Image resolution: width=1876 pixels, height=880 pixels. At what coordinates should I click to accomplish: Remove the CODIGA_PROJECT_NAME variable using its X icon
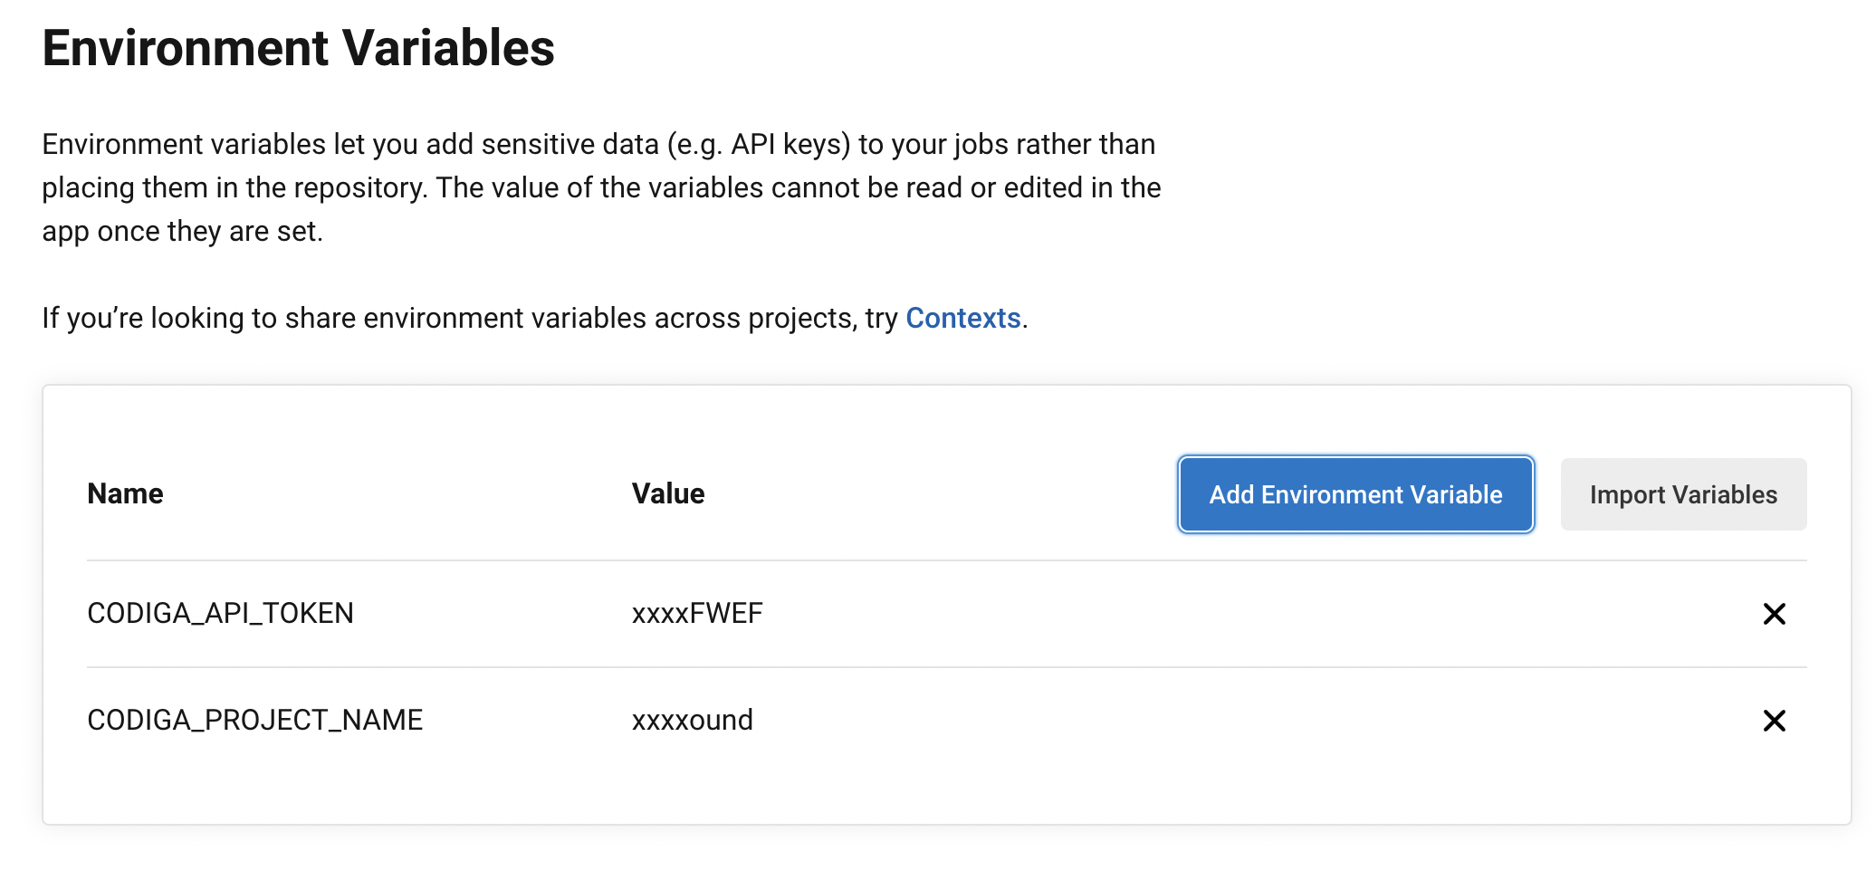pos(1774,721)
